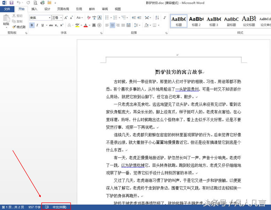
Task: Toggle Bold formatting button
Action: 32,25
